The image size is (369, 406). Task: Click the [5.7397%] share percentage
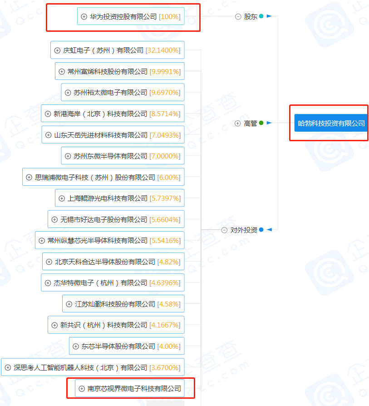point(165,198)
